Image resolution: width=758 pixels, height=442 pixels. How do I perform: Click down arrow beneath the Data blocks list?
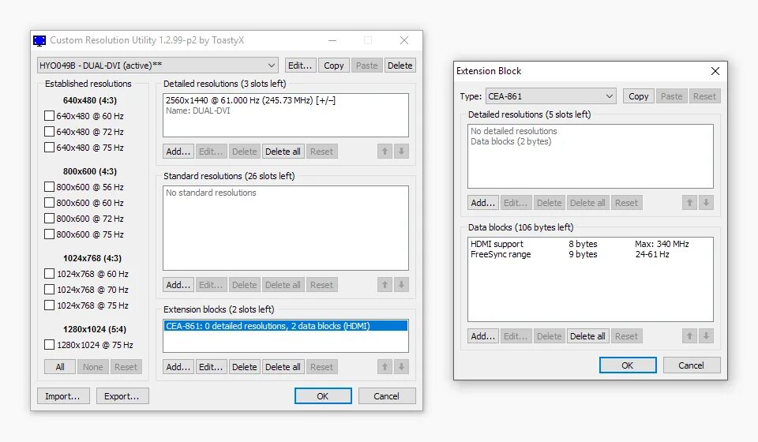click(706, 336)
